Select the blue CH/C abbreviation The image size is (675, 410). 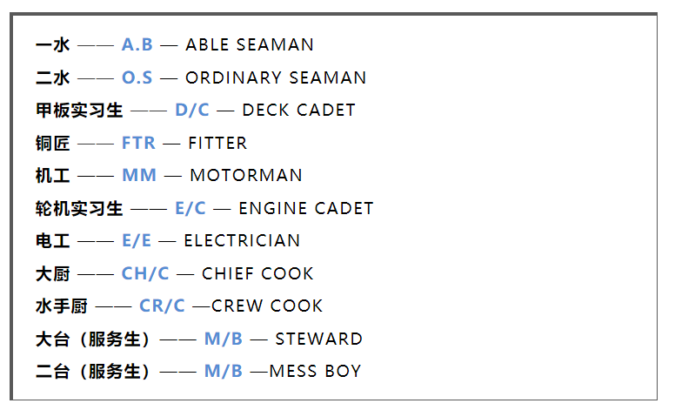145,273
